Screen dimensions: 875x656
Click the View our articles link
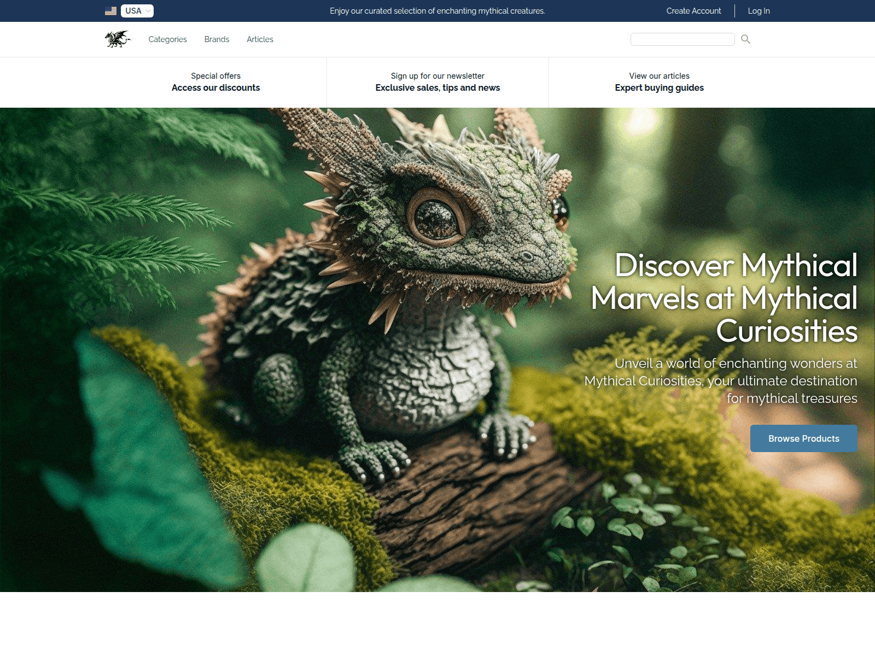(659, 76)
